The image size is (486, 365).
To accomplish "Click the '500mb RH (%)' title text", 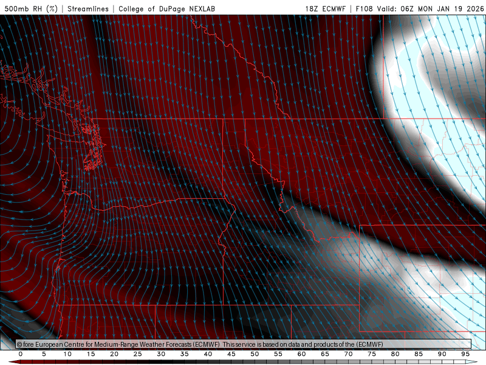I will (30, 9).
